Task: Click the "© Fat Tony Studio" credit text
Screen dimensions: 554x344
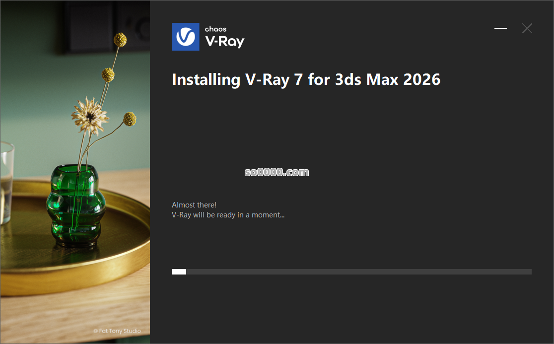Action: [x=117, y=331]
